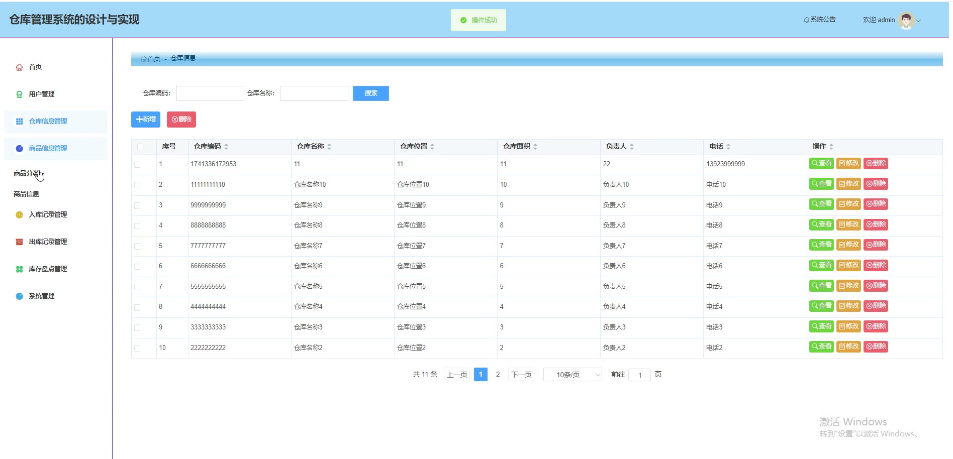Check the checkbox for row 仓库名称10
The image size is (953, 459).
(x=137, y=185)
